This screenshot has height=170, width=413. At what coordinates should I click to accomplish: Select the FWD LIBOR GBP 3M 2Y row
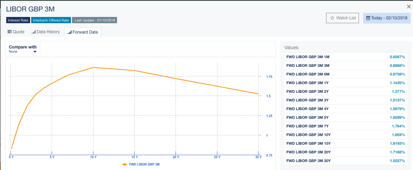(346, 92)
